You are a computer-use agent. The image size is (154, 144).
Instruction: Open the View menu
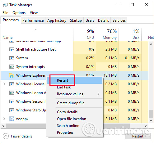[34, 13]
